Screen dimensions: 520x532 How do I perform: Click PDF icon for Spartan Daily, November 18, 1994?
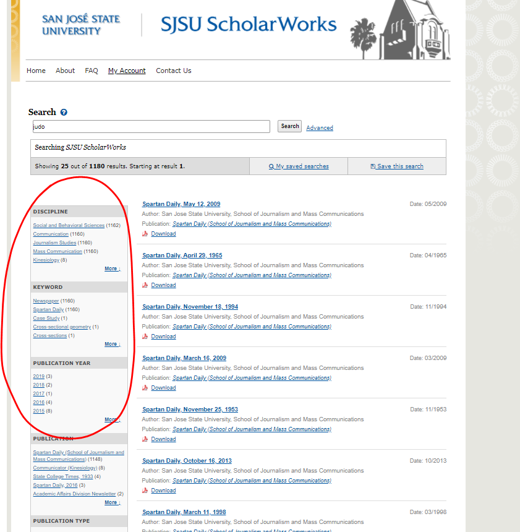(145, 337)
